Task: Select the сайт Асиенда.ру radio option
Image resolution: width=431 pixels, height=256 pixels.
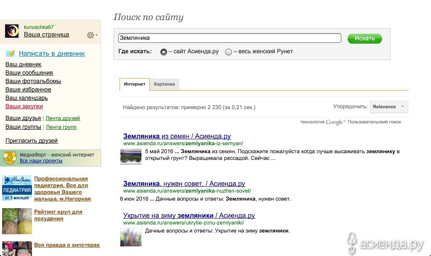Action: click(x=164, y=52)
